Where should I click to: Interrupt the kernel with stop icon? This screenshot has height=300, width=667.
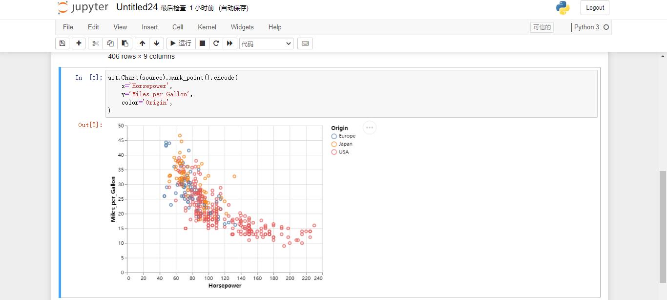point(202,43)
